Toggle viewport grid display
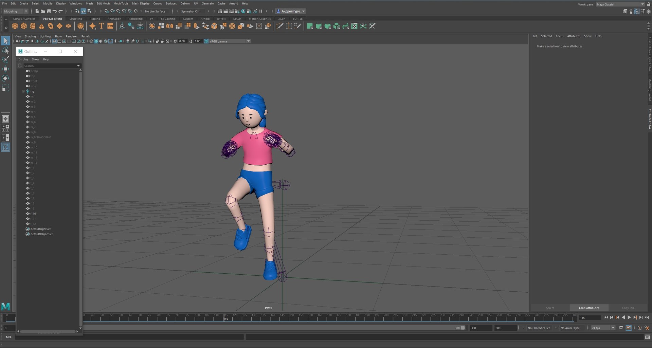 tap(54, 41)
